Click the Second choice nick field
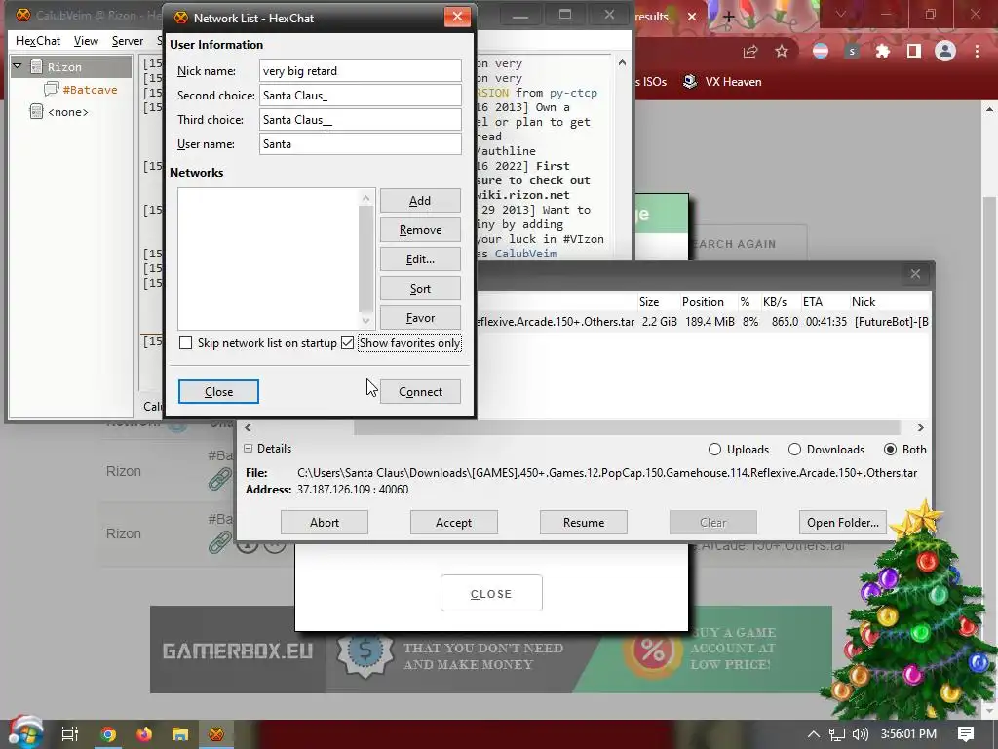Screen dimensions: 998x749 pos(361,96)
